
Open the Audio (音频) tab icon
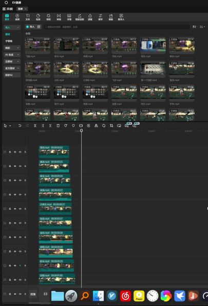[x=17, y=17]
